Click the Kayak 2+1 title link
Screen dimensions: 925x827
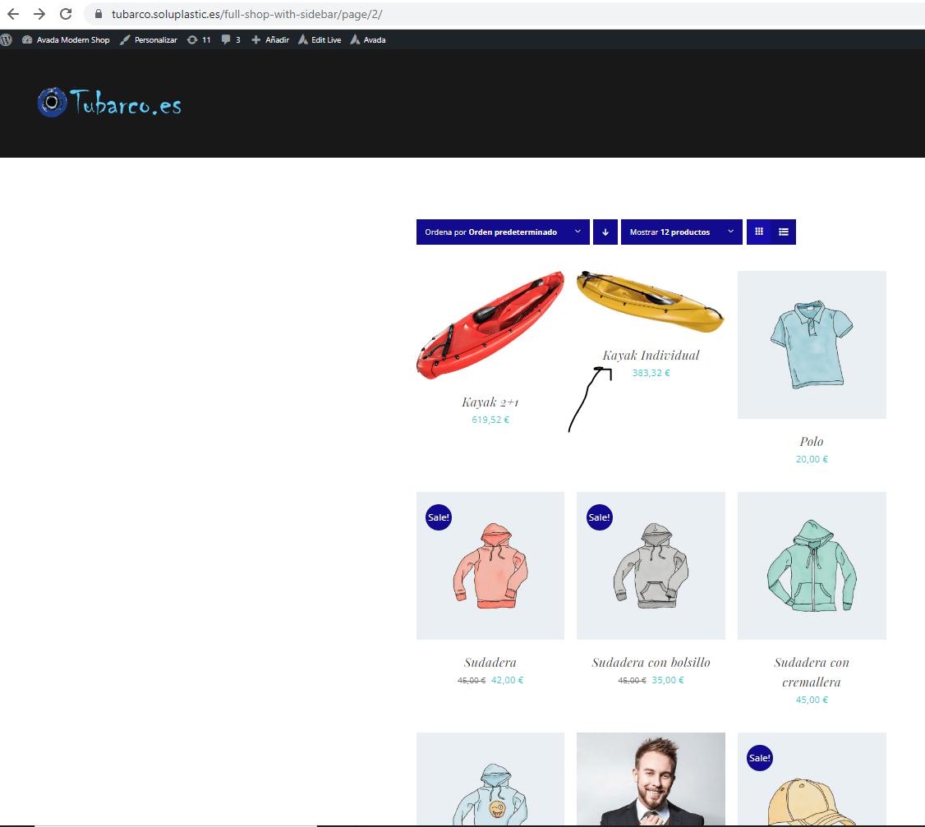click(x=490, y=402)
